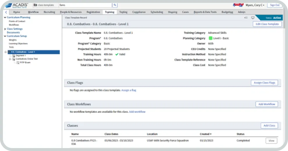Click the search input field
The width and height of the screenshot is (288, 151).
click(x=85, y=5)
